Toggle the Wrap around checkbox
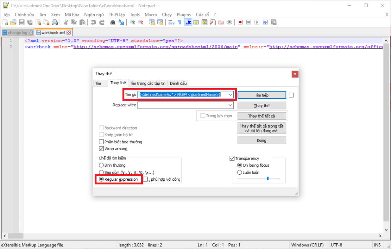Viewport: 391px width, 249px height. pyautogui.click(x=102, y=149)
